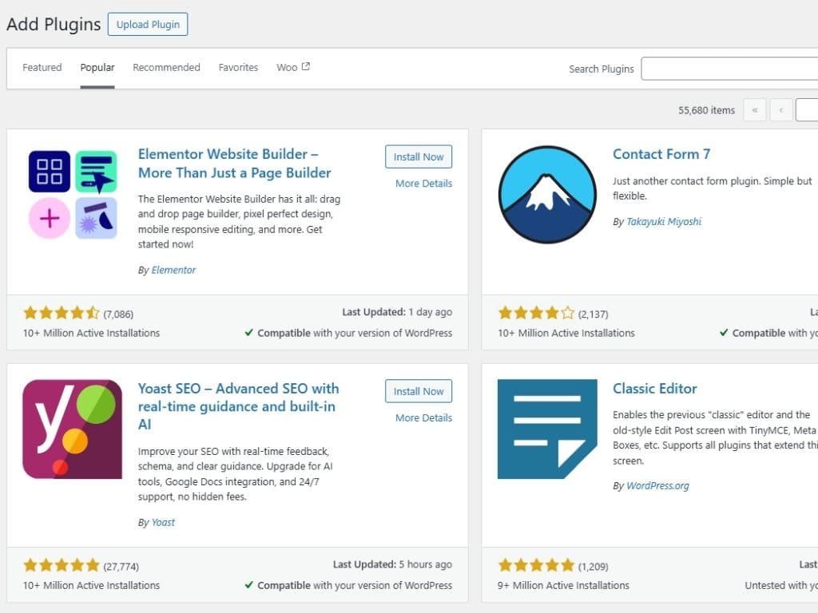Image resolution: width=818 pixels, height=613 pixels.
Task: View More Details for Yoast SEO
Action: pyautogui.click(x=423, y=418)
